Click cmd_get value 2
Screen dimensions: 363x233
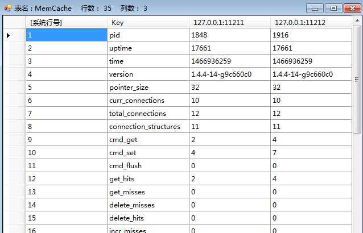click(230, 140)
